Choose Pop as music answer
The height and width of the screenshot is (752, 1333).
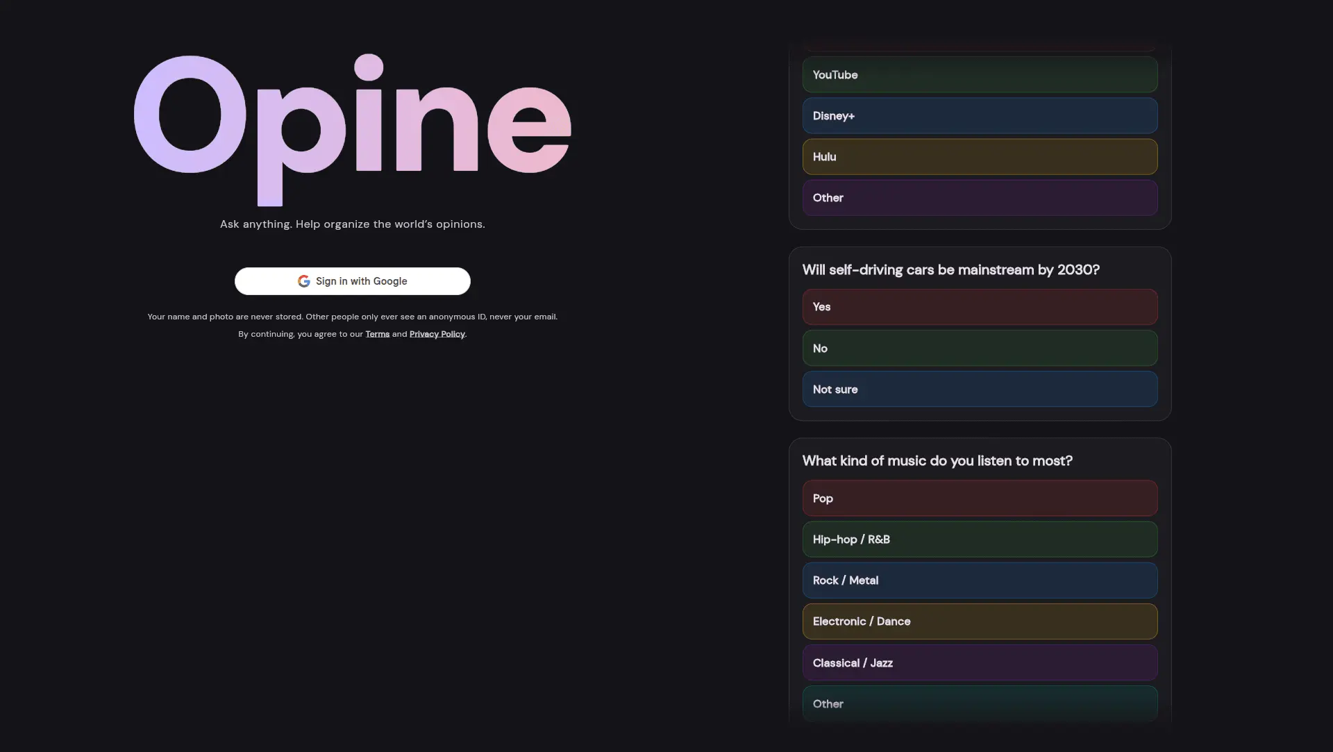(x=980, y=498)
